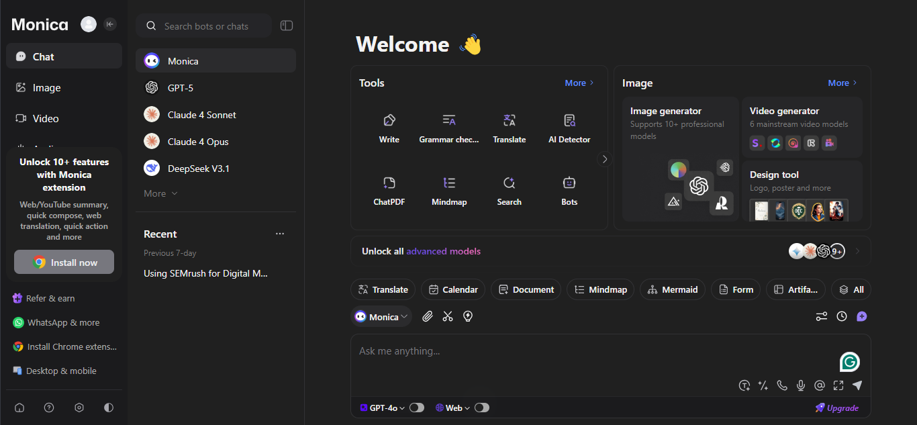Open the lightbulb prompt ideas icon
Screen dimensions: 917x425
click(468, 316)
